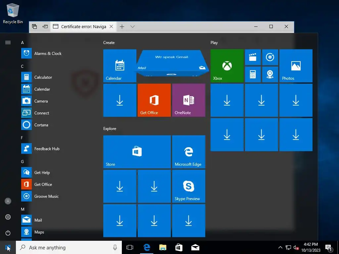
Task: Jump to letter A in app list
Action: click(22, 43)
